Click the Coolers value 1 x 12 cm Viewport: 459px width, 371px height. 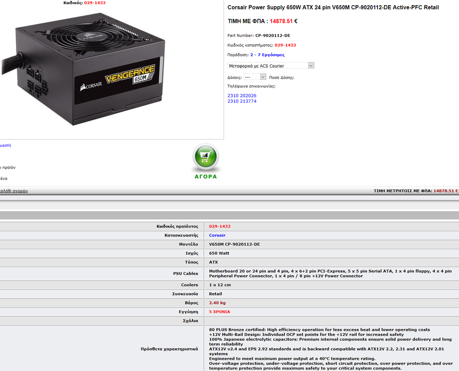coord(220,285)
